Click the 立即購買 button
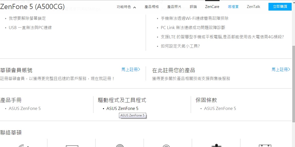The height and width of the screenshot is (147, 295). (x=280, y=7)
